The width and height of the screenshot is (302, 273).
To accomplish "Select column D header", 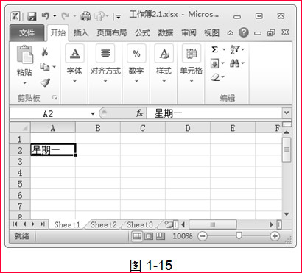I will click(x=188, y=128).
